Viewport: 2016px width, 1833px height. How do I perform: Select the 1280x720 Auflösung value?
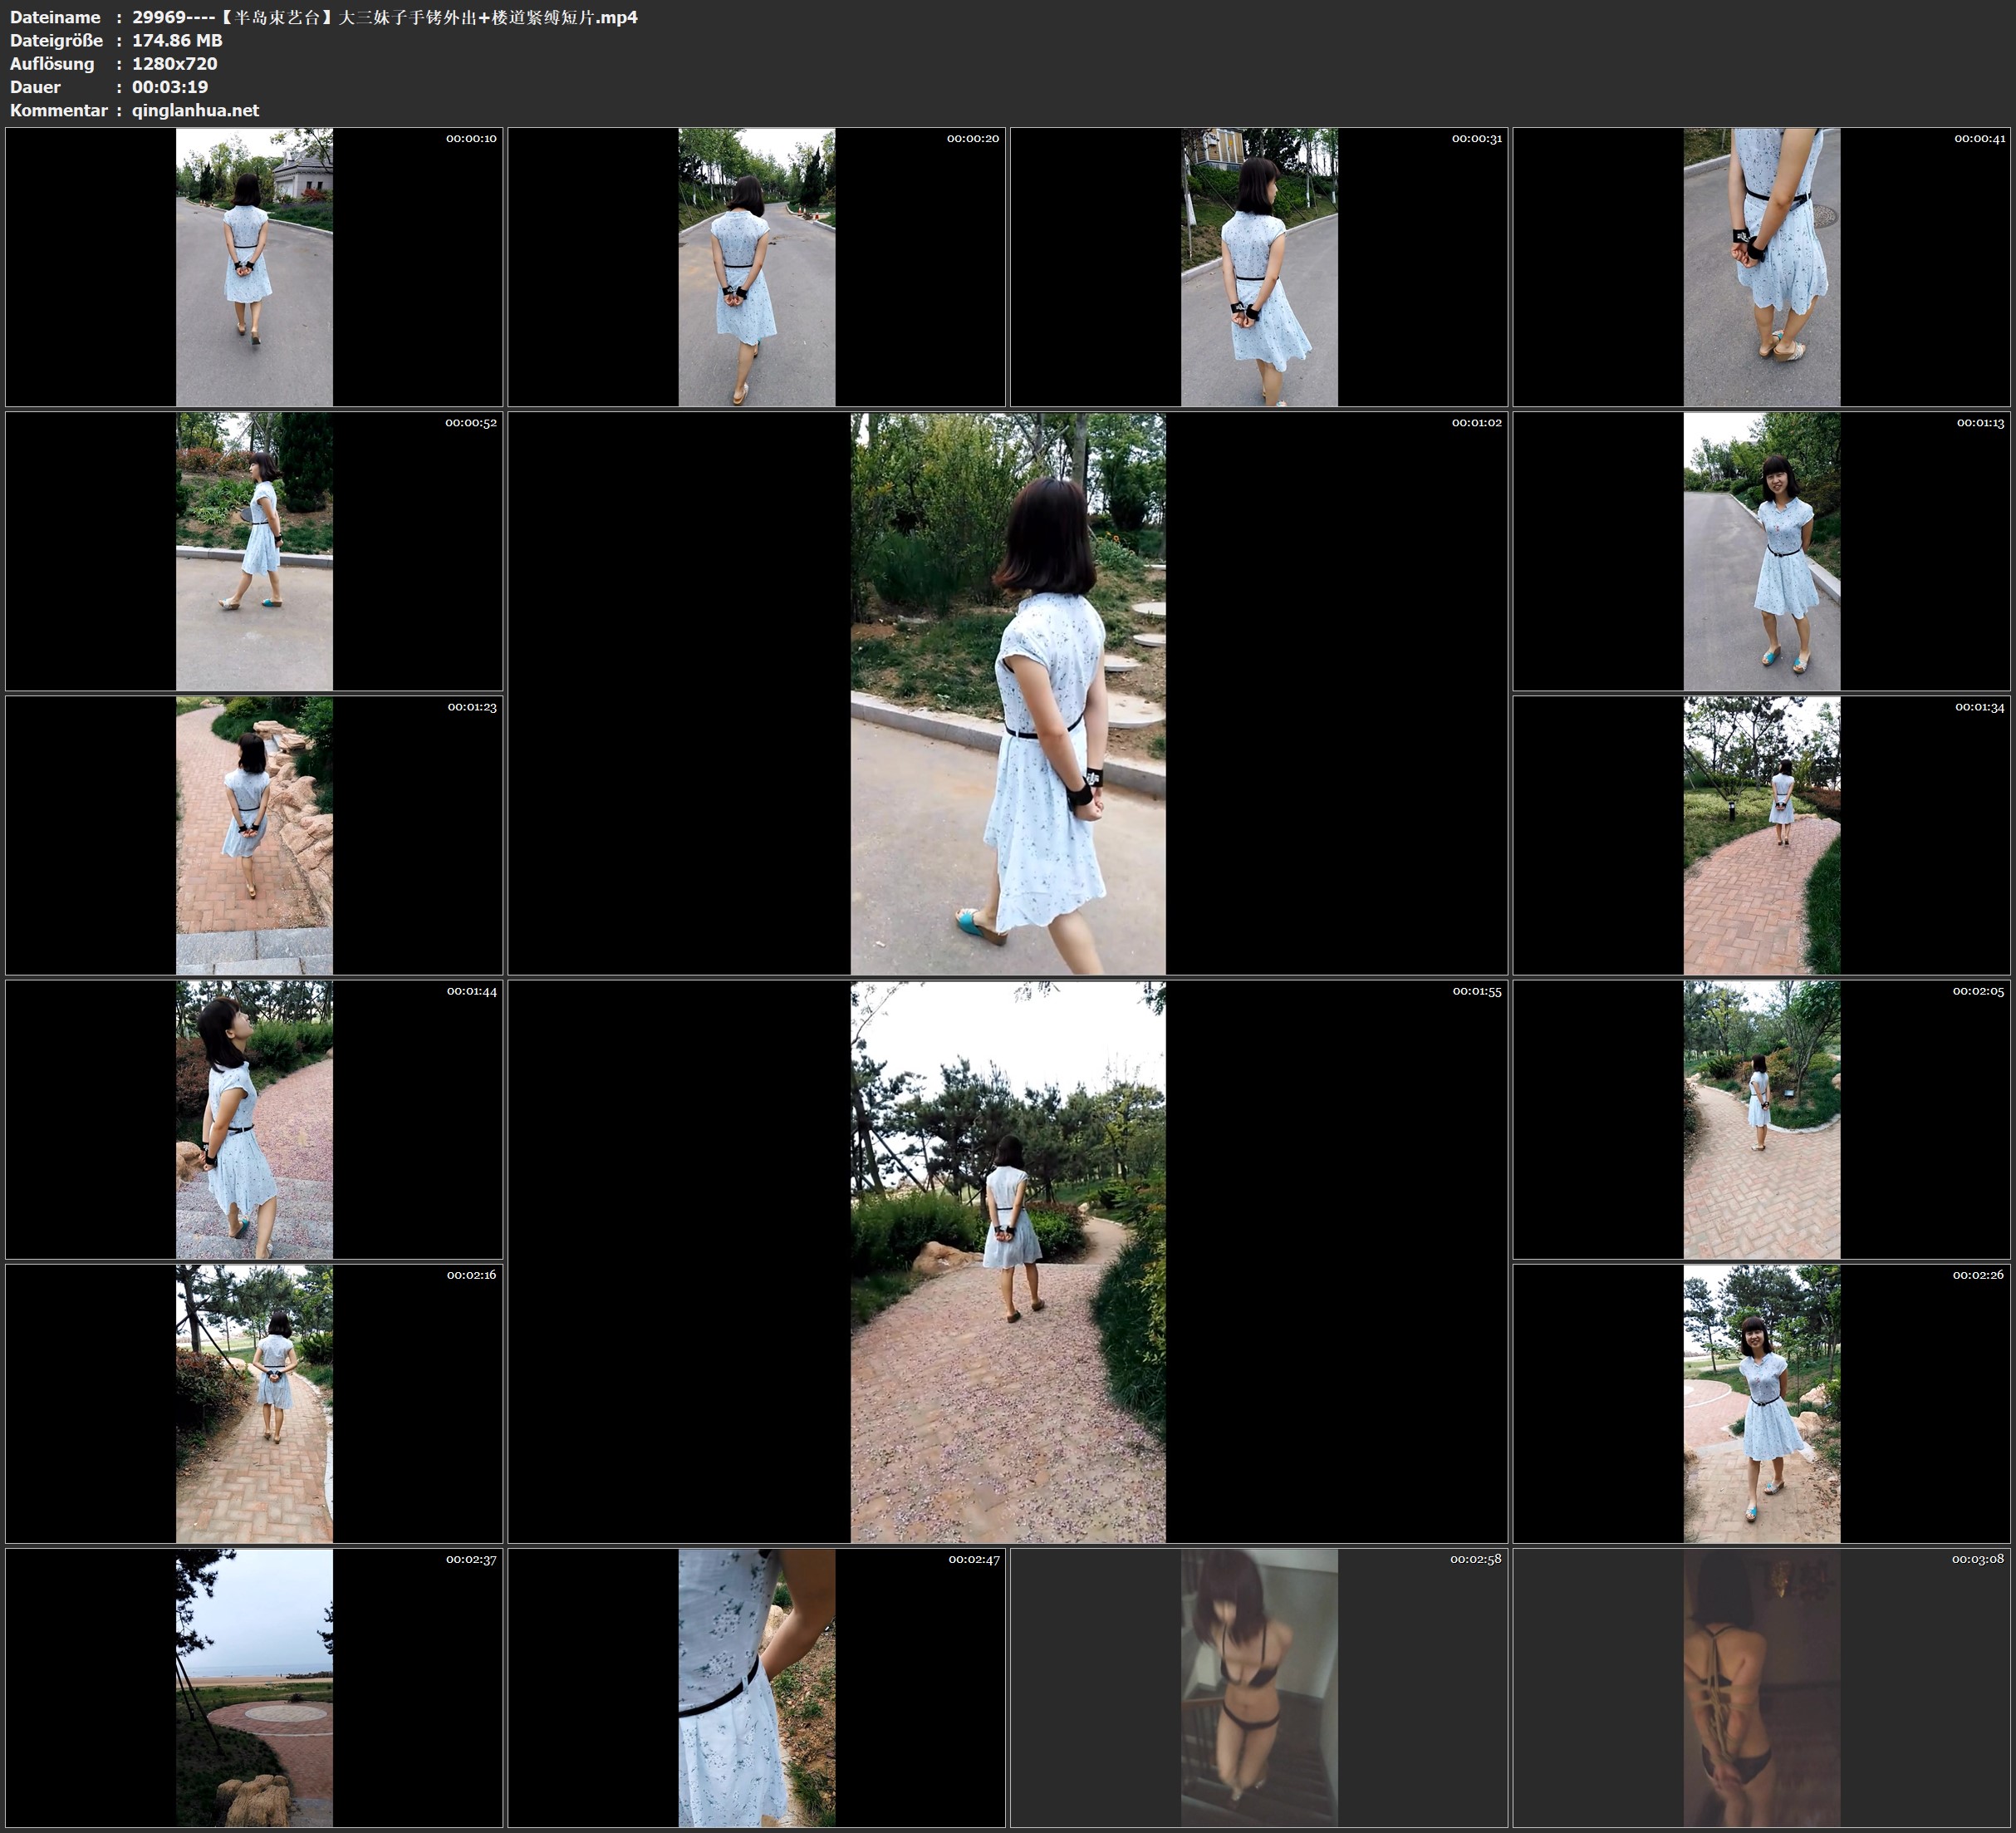point(174,63)
